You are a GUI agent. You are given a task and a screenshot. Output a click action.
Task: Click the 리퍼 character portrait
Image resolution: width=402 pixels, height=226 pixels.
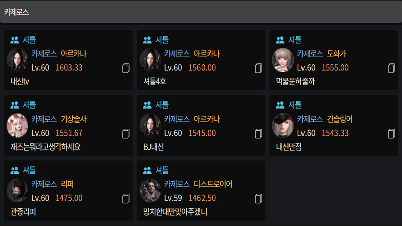(x=17, y=191)
